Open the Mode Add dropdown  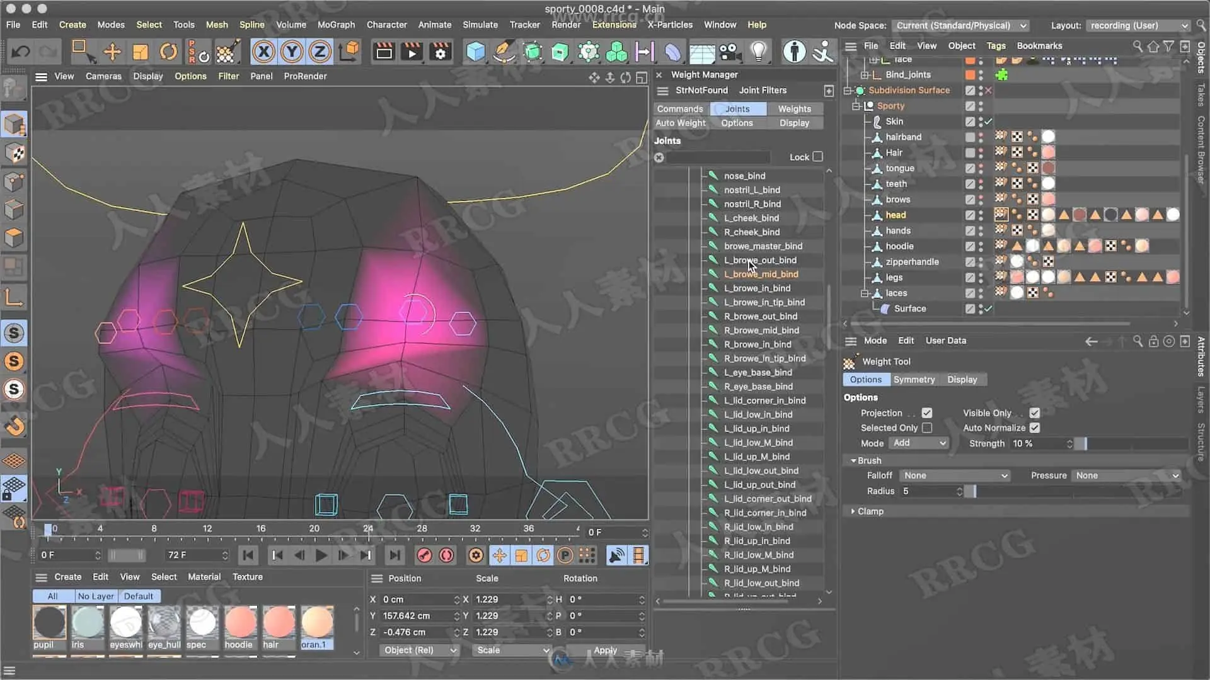pyautogui.click(x=919, y=443)
